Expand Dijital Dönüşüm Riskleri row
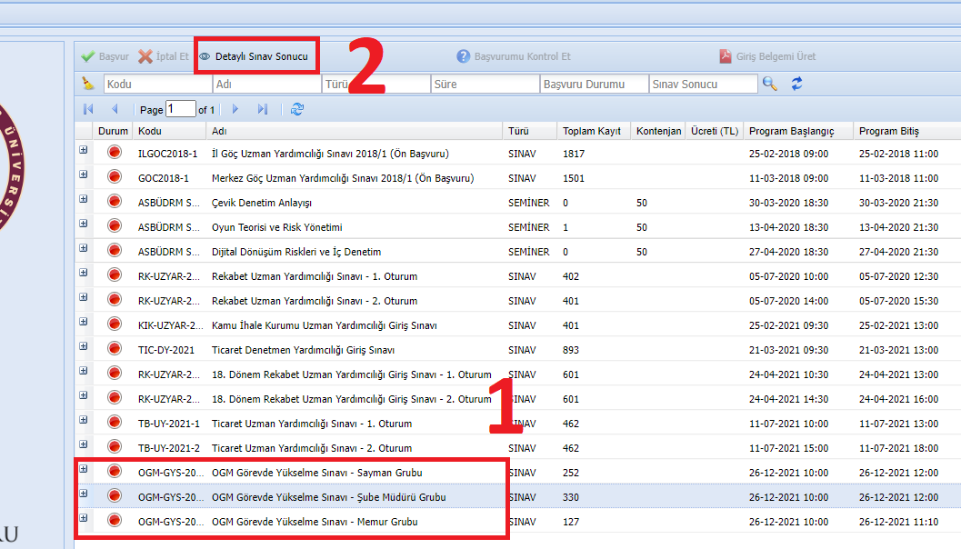The height and width of the screenshot is (549, 961). [x=84, y=248]
